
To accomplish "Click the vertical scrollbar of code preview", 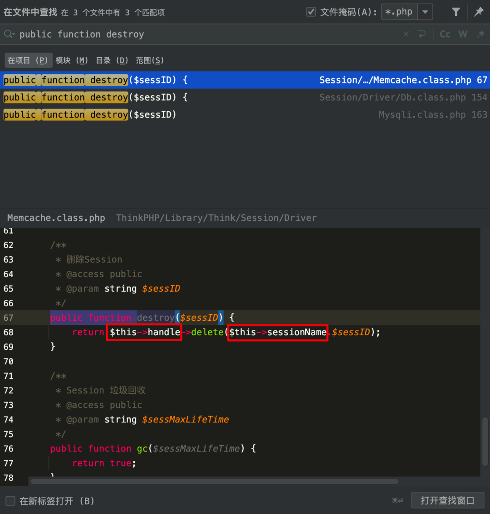I will coord(485,441).
